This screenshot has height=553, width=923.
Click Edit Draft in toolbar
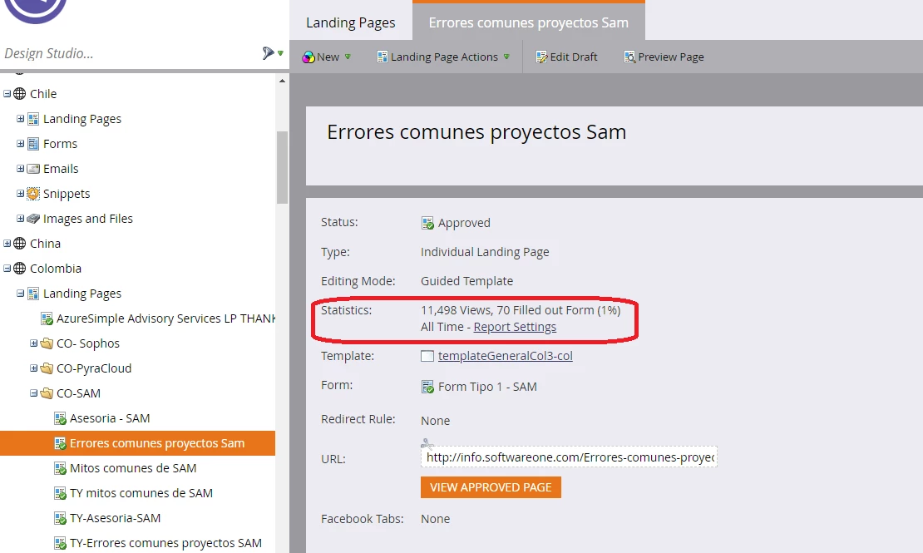click(x=566, y=57)
